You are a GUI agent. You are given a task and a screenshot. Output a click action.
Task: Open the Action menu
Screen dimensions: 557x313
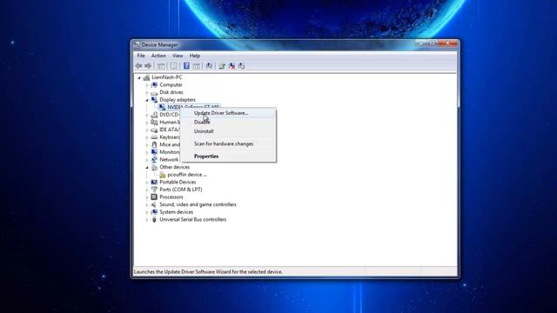(158, 56)
